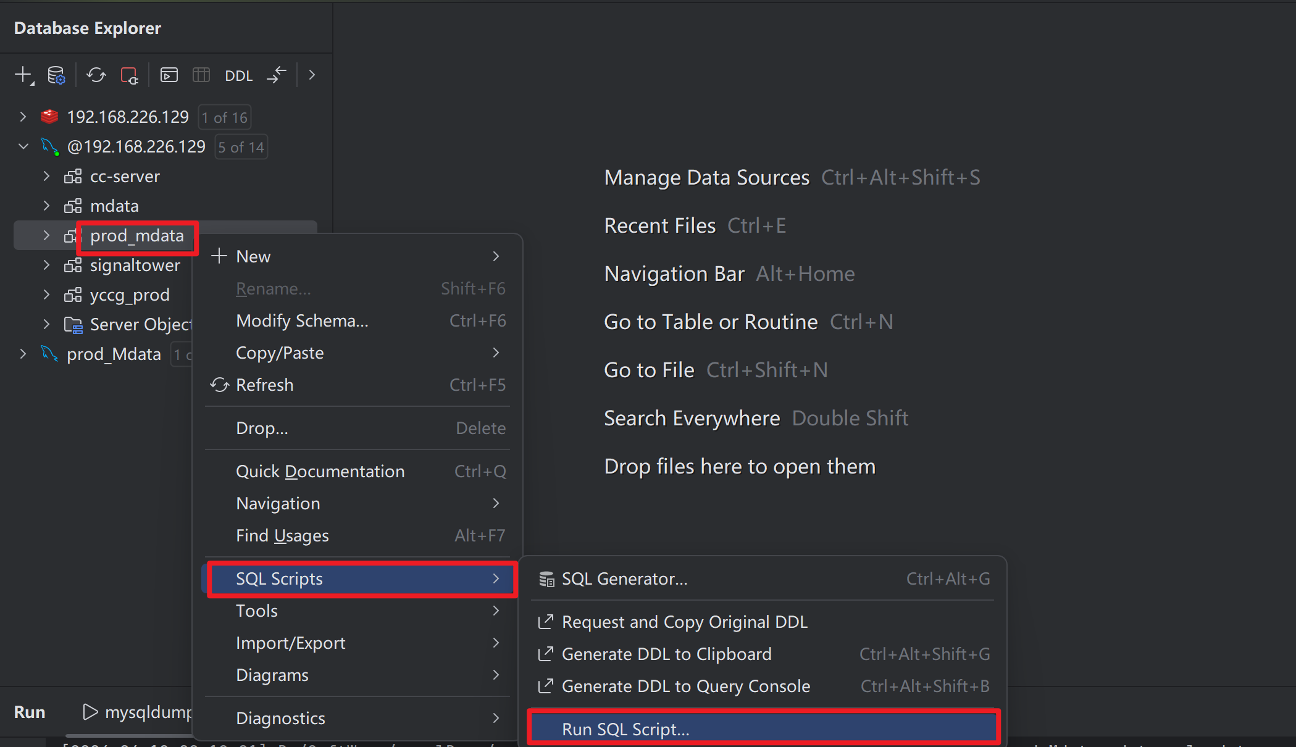Click the DDL toolbar button
The image size is (1296, 747).
238,76
